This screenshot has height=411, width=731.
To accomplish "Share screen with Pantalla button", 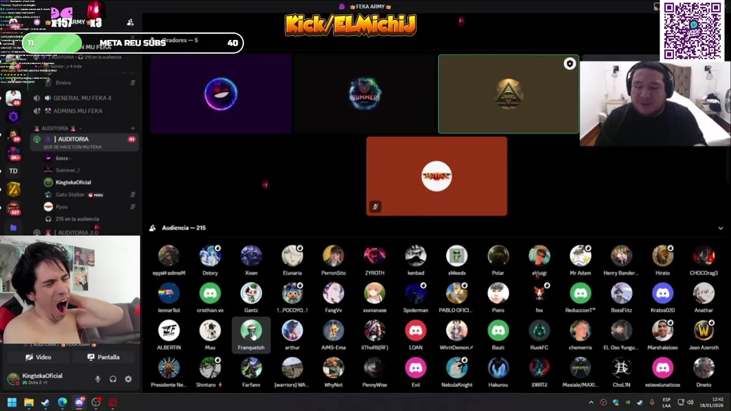I will [x=103, y=357].
